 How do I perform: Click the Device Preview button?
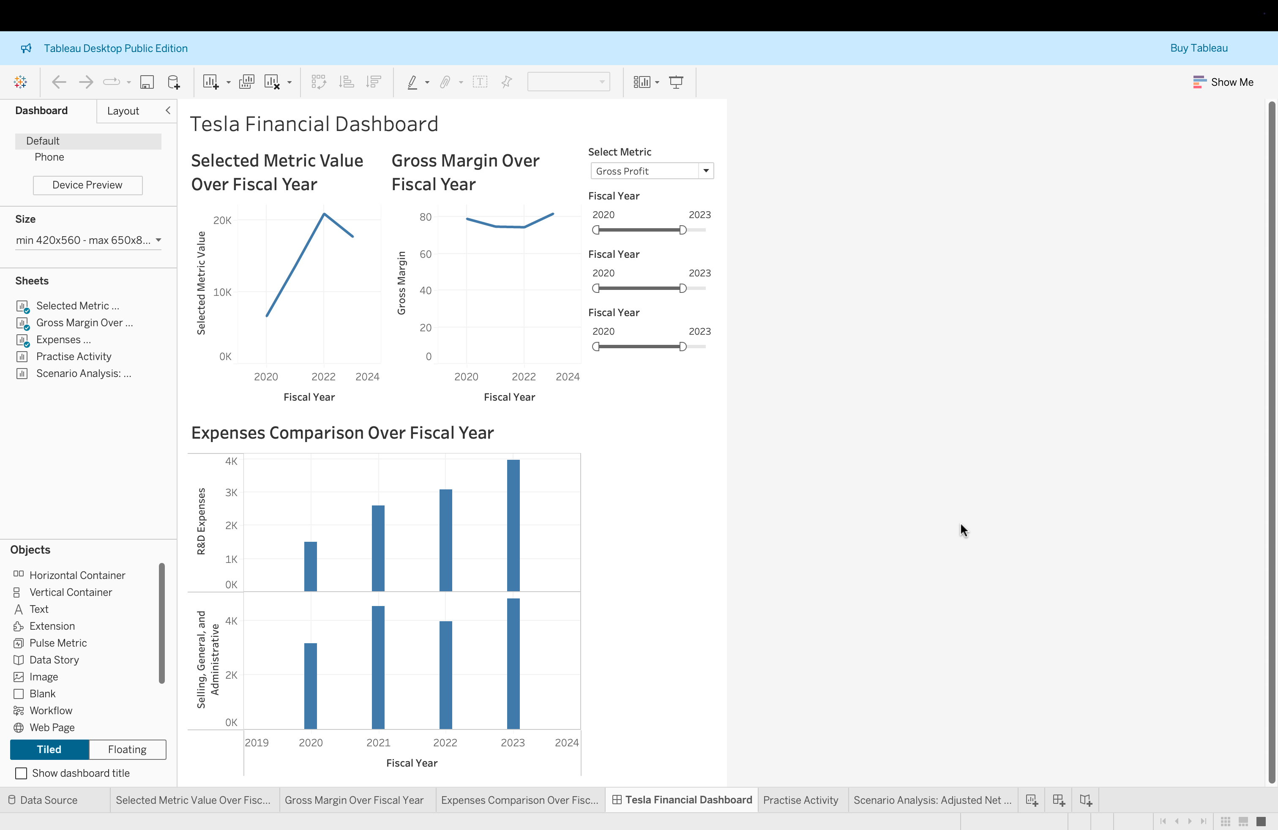[x=87, y=185]
